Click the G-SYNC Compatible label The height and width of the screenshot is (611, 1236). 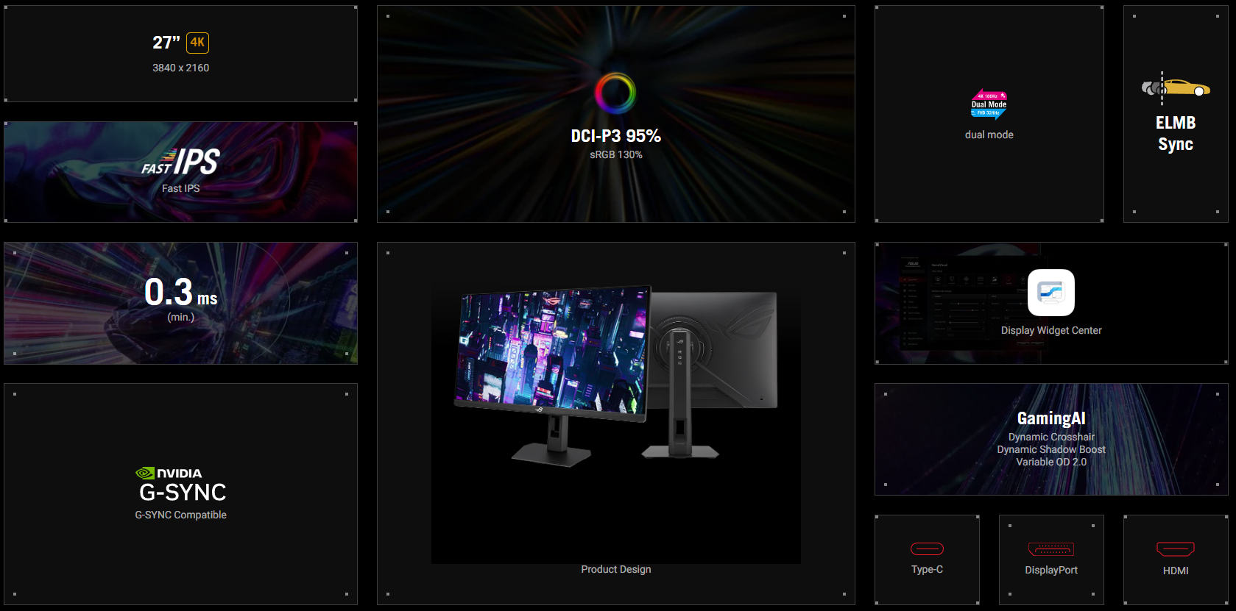[181, 515]
